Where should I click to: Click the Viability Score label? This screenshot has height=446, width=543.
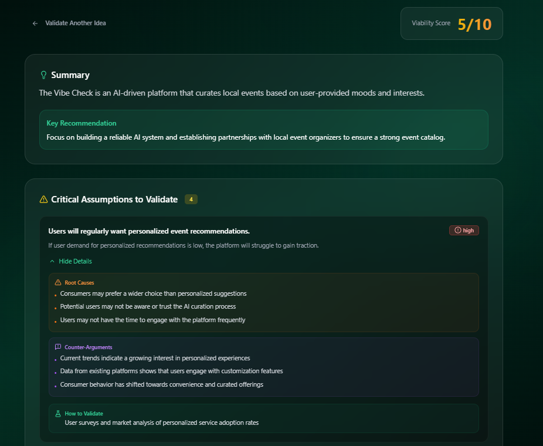431,23
